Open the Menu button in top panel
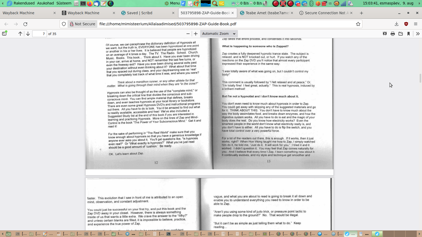 tap(172, 3)
